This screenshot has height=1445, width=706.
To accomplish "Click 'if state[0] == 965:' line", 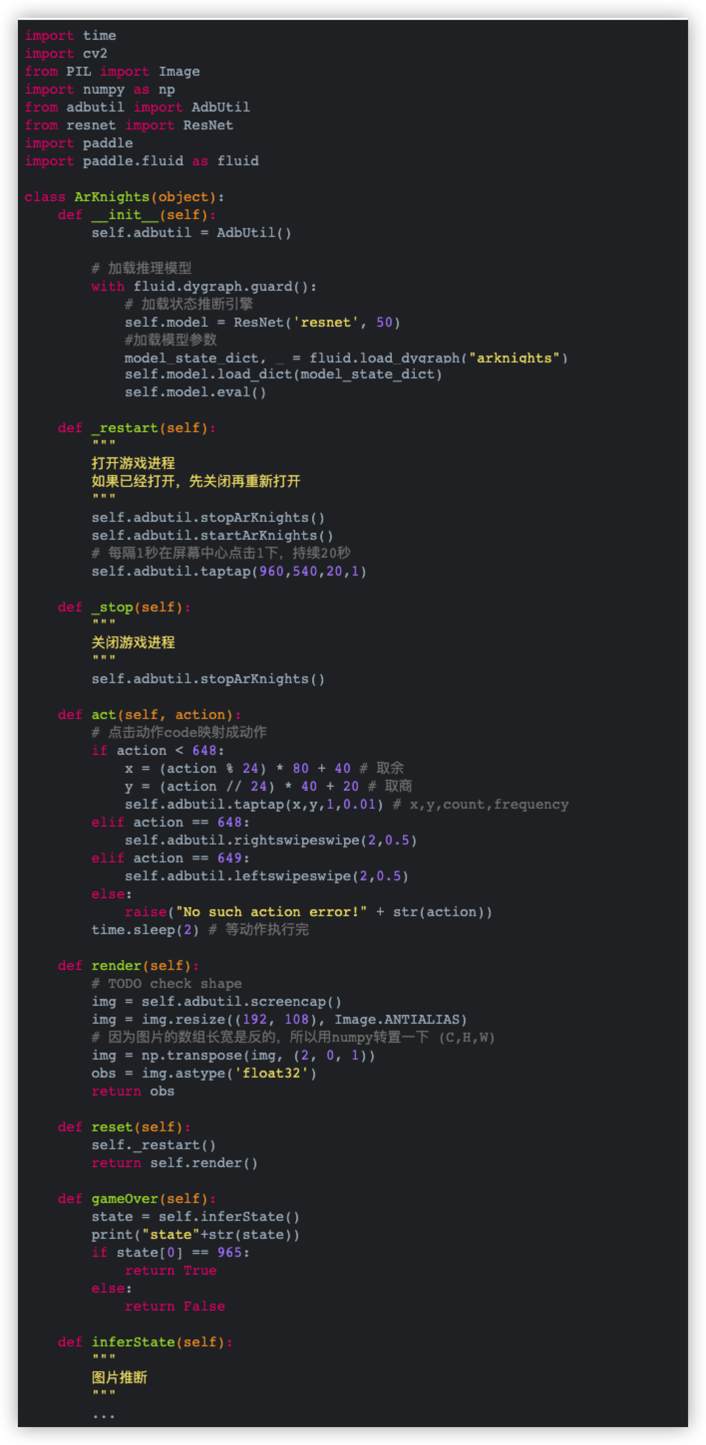I will point(170,1254).
